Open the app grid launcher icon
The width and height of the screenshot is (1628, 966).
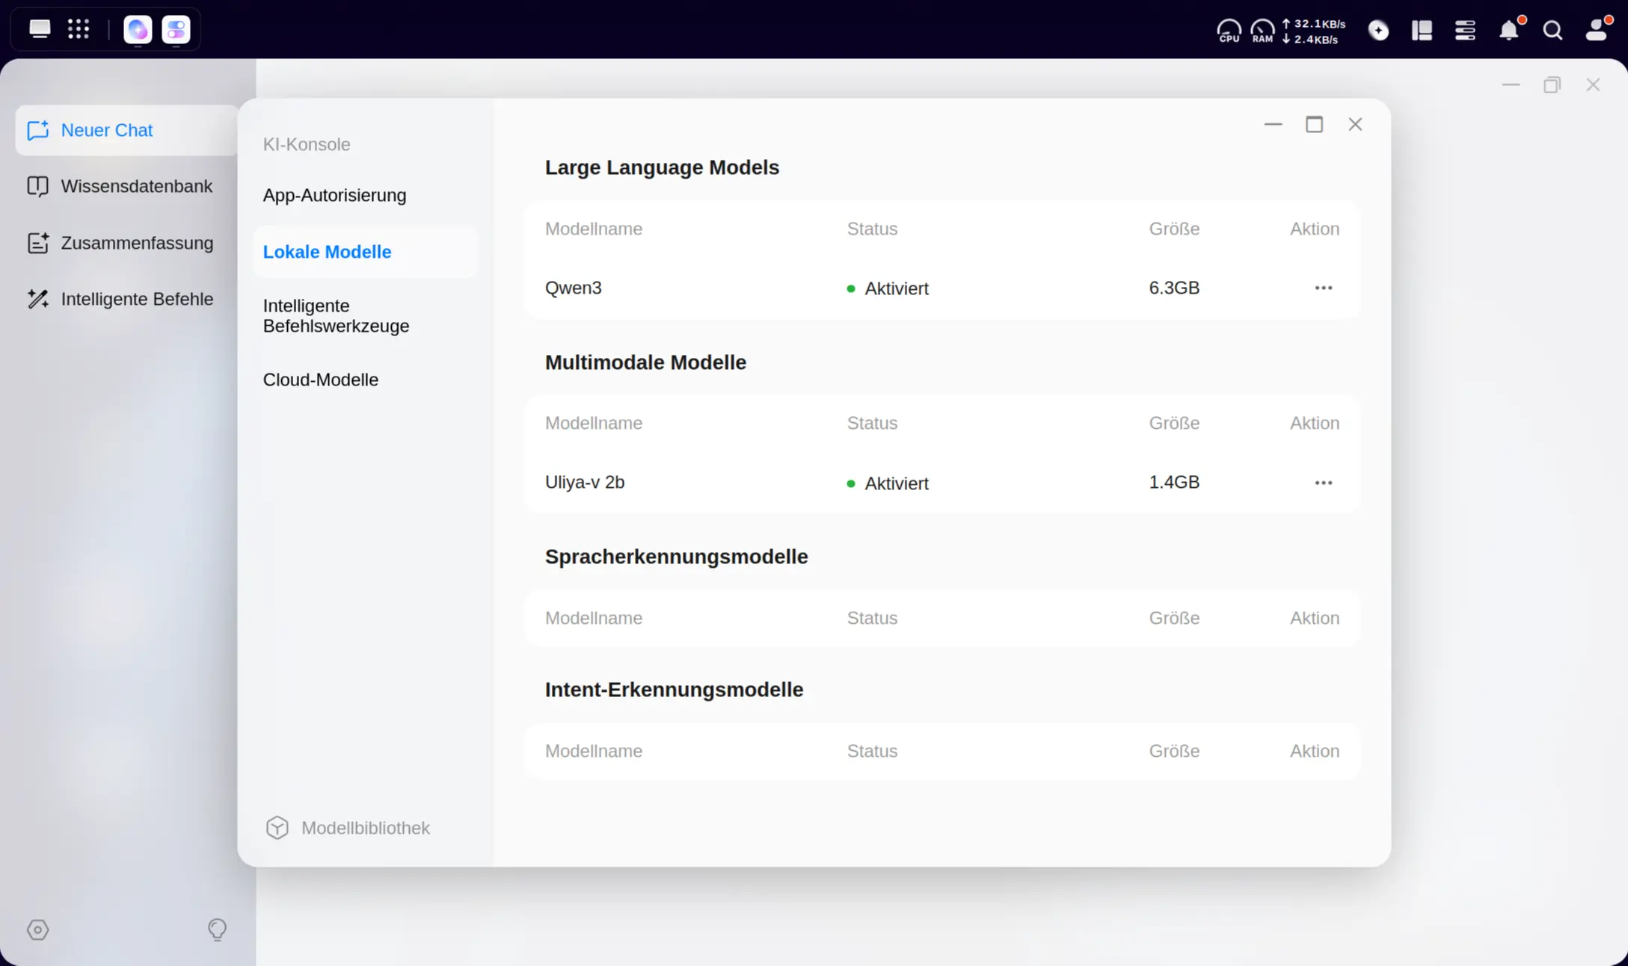tap(79, 29)
